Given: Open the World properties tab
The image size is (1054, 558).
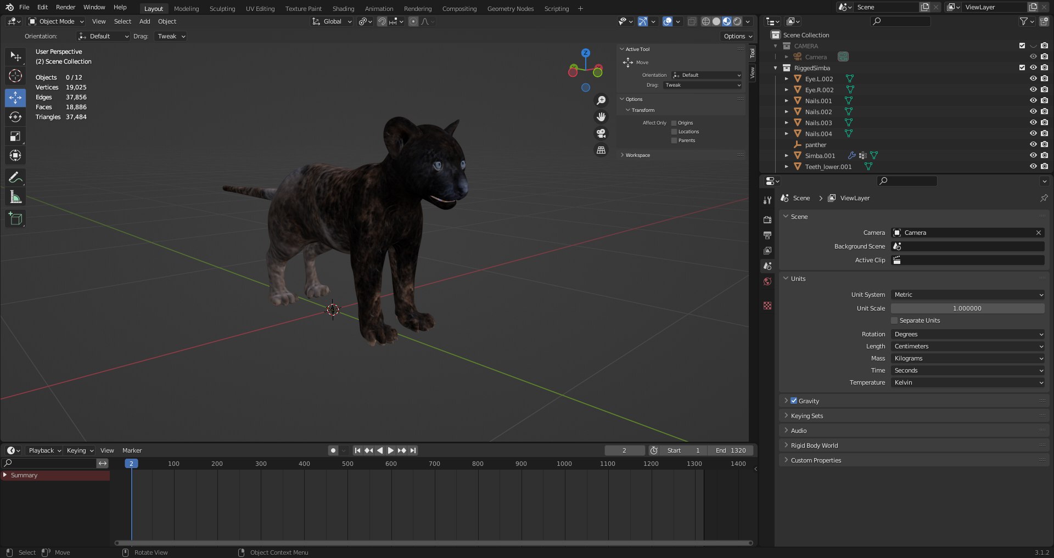Looking at the screenshot, I should click(x=767, y=281).
